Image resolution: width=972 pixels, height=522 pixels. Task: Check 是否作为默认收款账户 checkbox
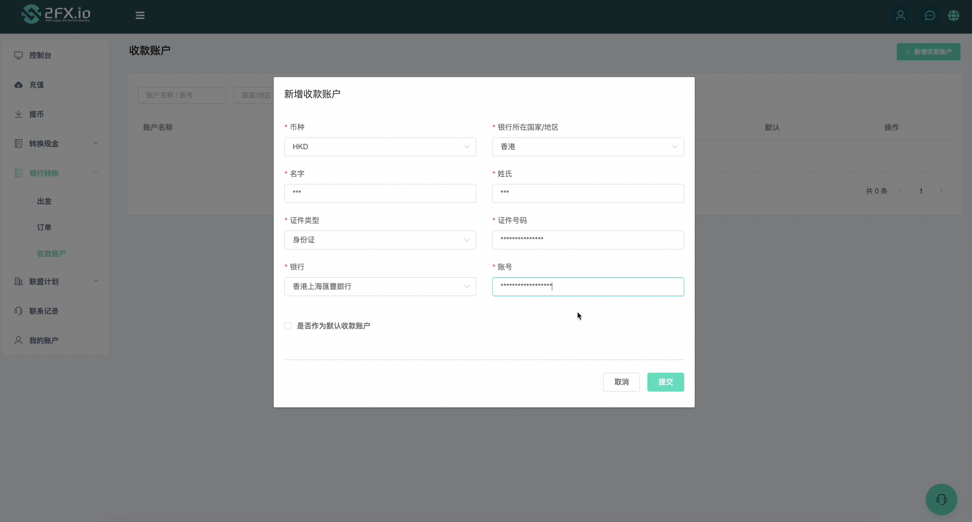pyautogui.click(x=288, y=326)
